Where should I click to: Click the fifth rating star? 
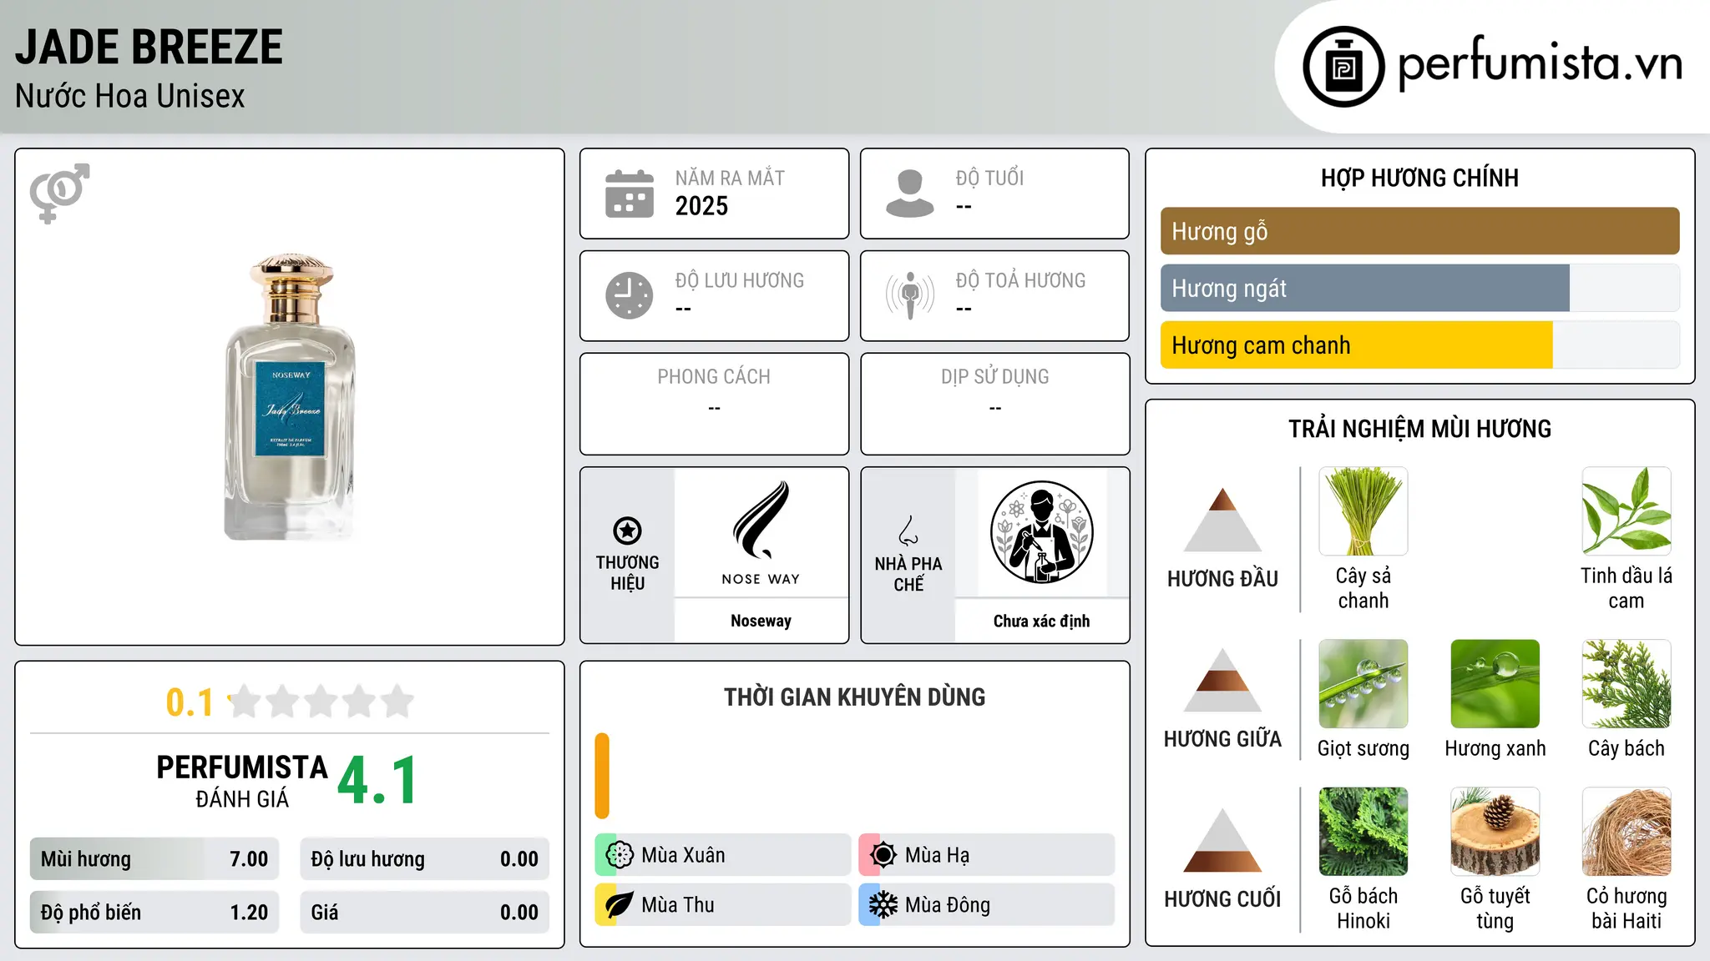point(397,702)
